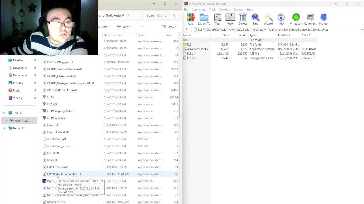Run the Test archive tool

click(218, 19)
